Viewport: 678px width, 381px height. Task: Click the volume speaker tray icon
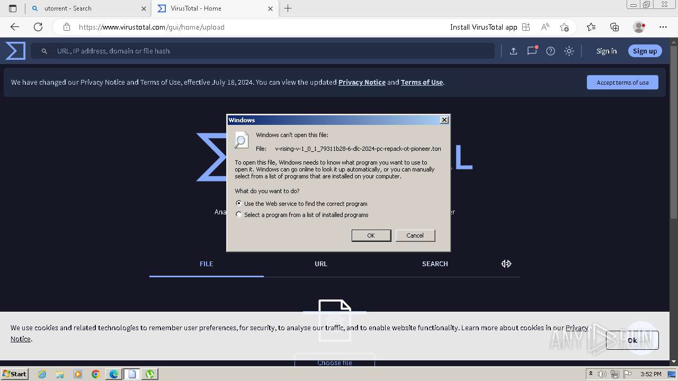(x=603, y=374)
